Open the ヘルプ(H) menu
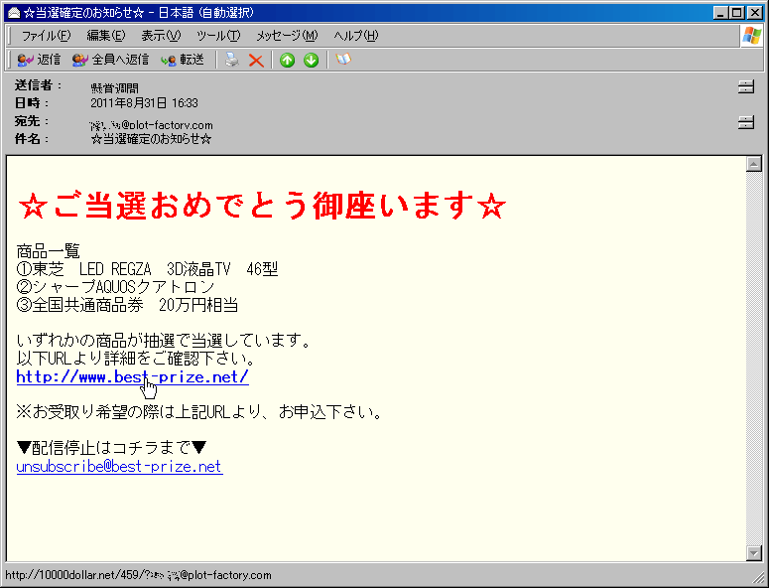Image resolution: width=769 pixels, height=588 pixels. (356, 36)
